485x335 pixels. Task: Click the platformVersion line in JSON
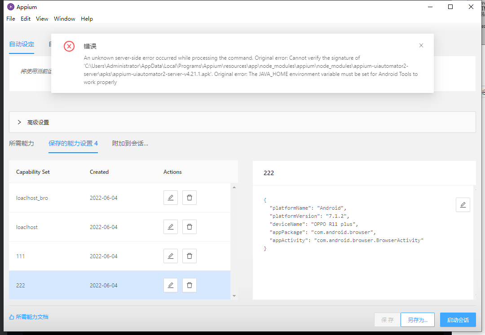pyautogui.click(x=309, y=216)
